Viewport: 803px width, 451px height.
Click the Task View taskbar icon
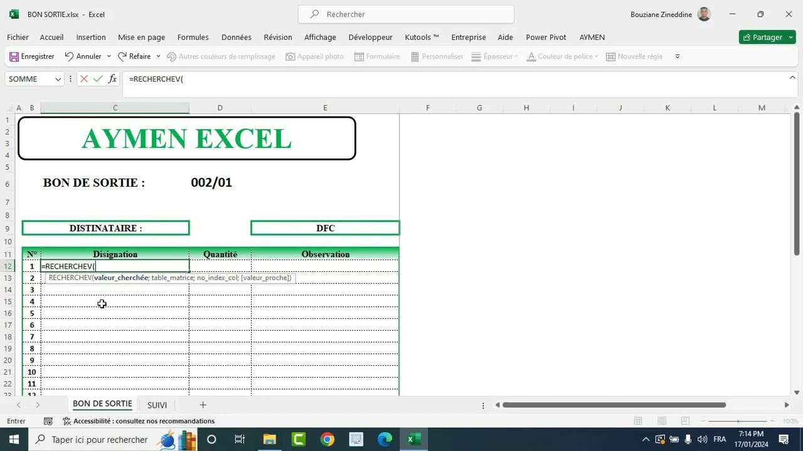coord(240,439)
